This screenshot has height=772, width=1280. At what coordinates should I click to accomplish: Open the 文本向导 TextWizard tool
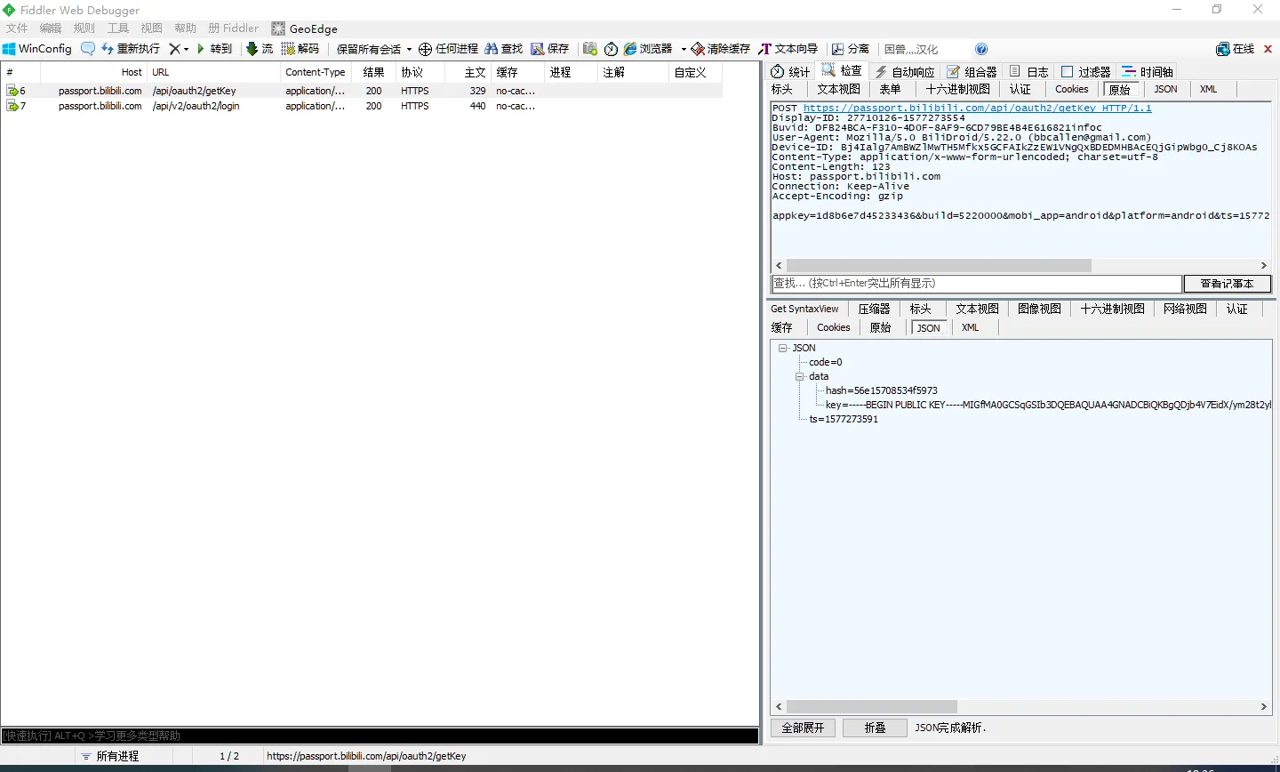click(x=788, y=49)
